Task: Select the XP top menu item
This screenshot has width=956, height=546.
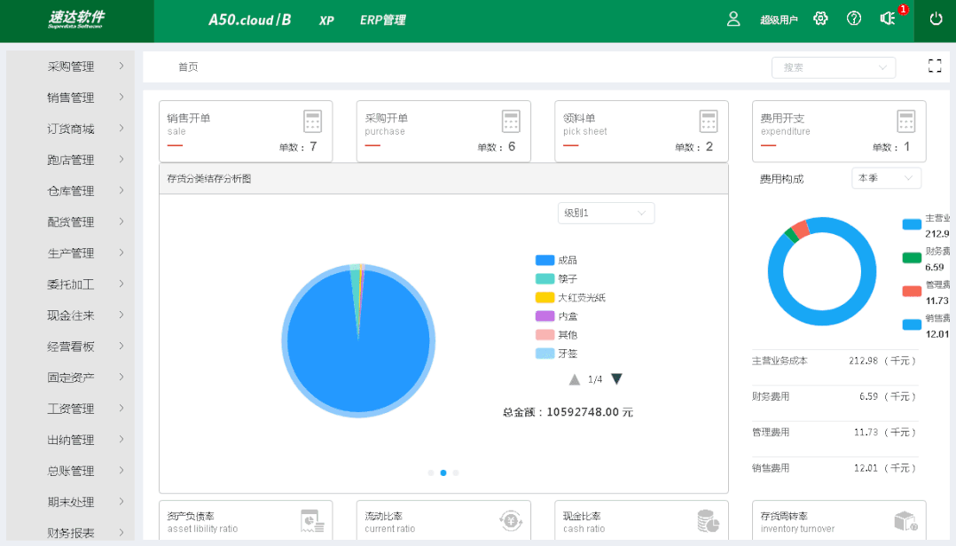Action: pos(326,19)
